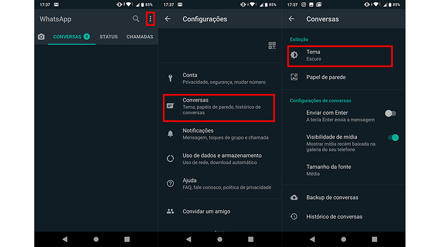
Task: Open Tamanho da fonte set to Média
Action: tap(343, 170)
